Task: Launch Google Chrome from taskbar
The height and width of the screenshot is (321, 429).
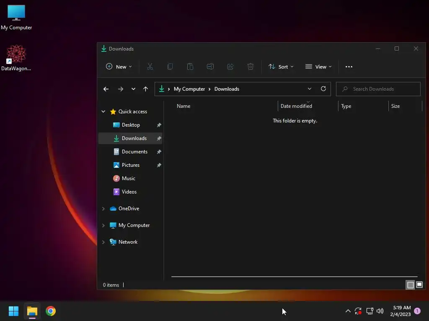Action: pyautogui.click(x=51, y=311)
